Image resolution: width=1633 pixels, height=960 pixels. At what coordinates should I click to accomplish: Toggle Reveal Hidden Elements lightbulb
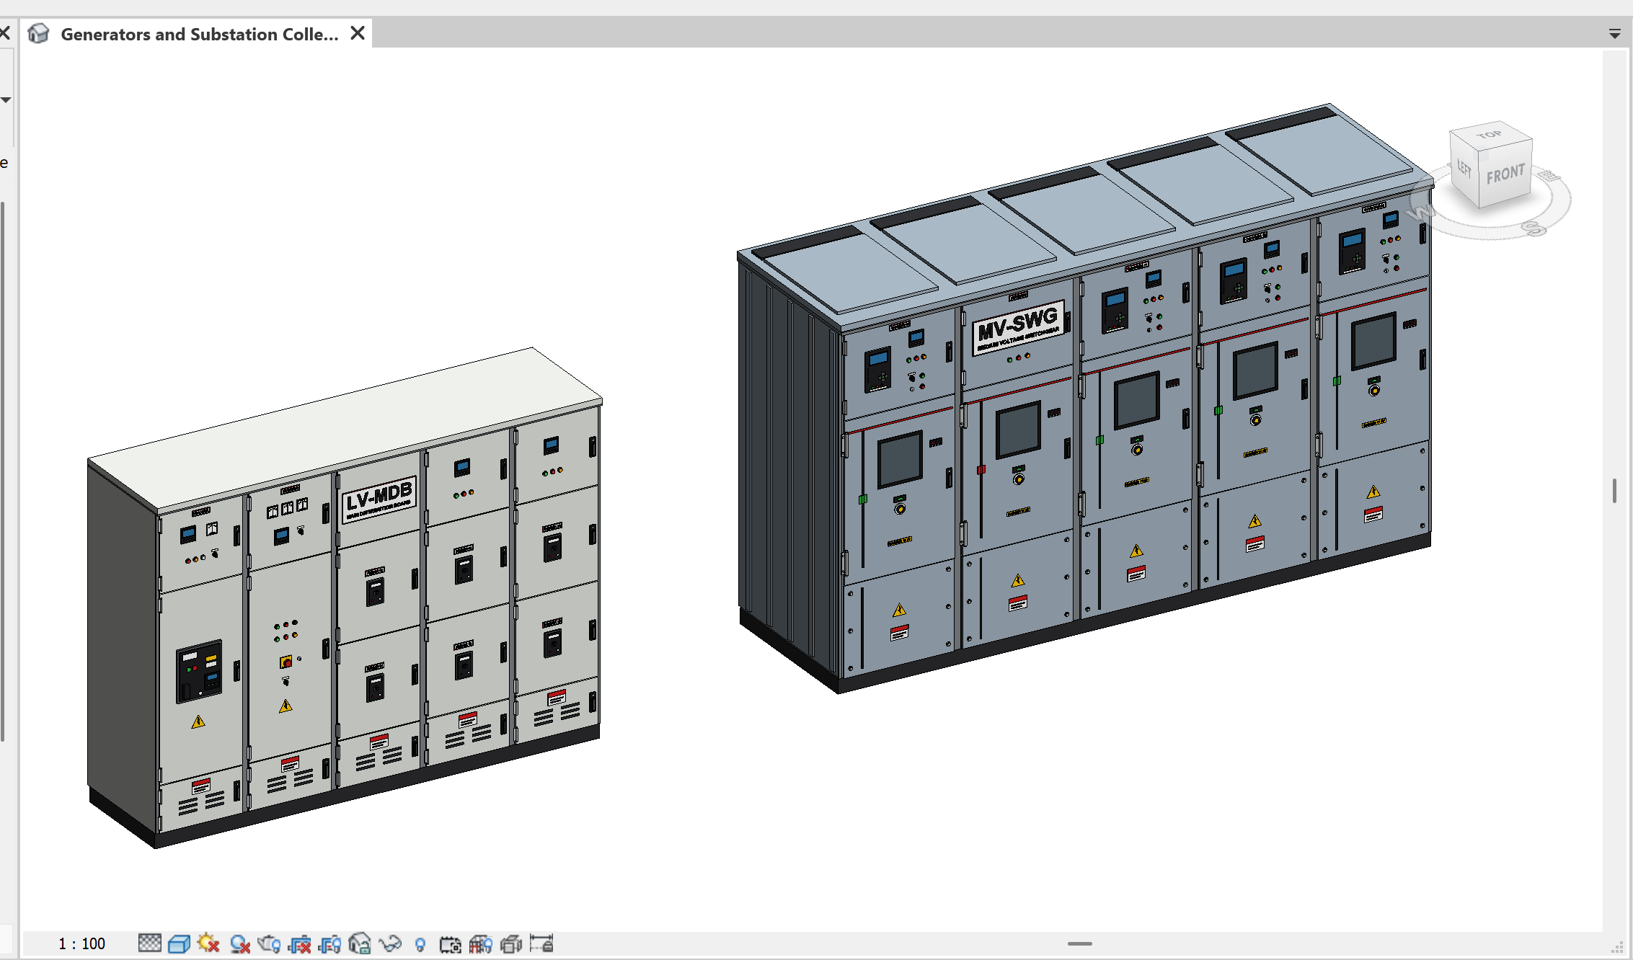[420, 944]
